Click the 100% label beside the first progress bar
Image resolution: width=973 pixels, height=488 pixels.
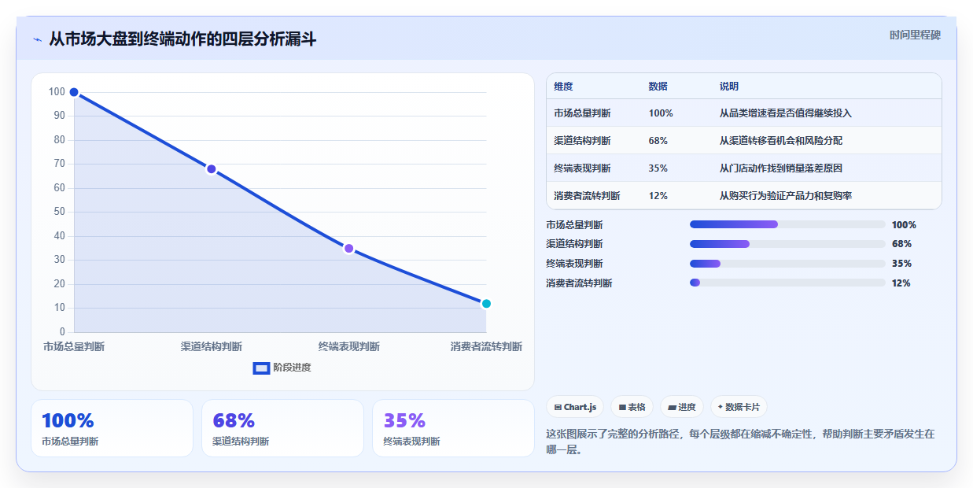click(904, 224)
